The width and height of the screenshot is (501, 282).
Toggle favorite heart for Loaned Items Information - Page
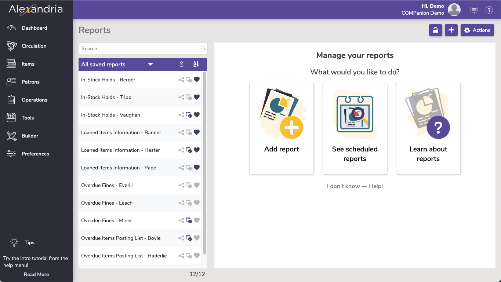tap(197, 168)
